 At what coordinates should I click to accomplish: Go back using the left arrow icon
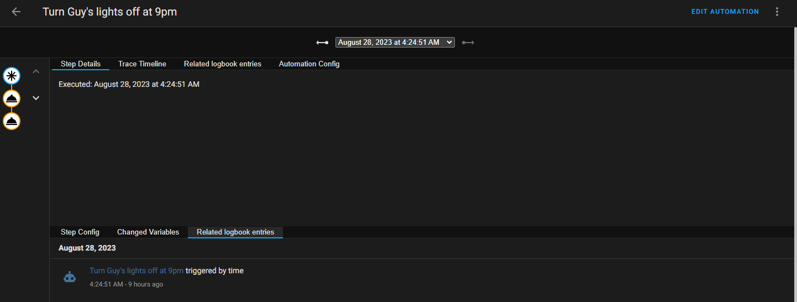16,12
